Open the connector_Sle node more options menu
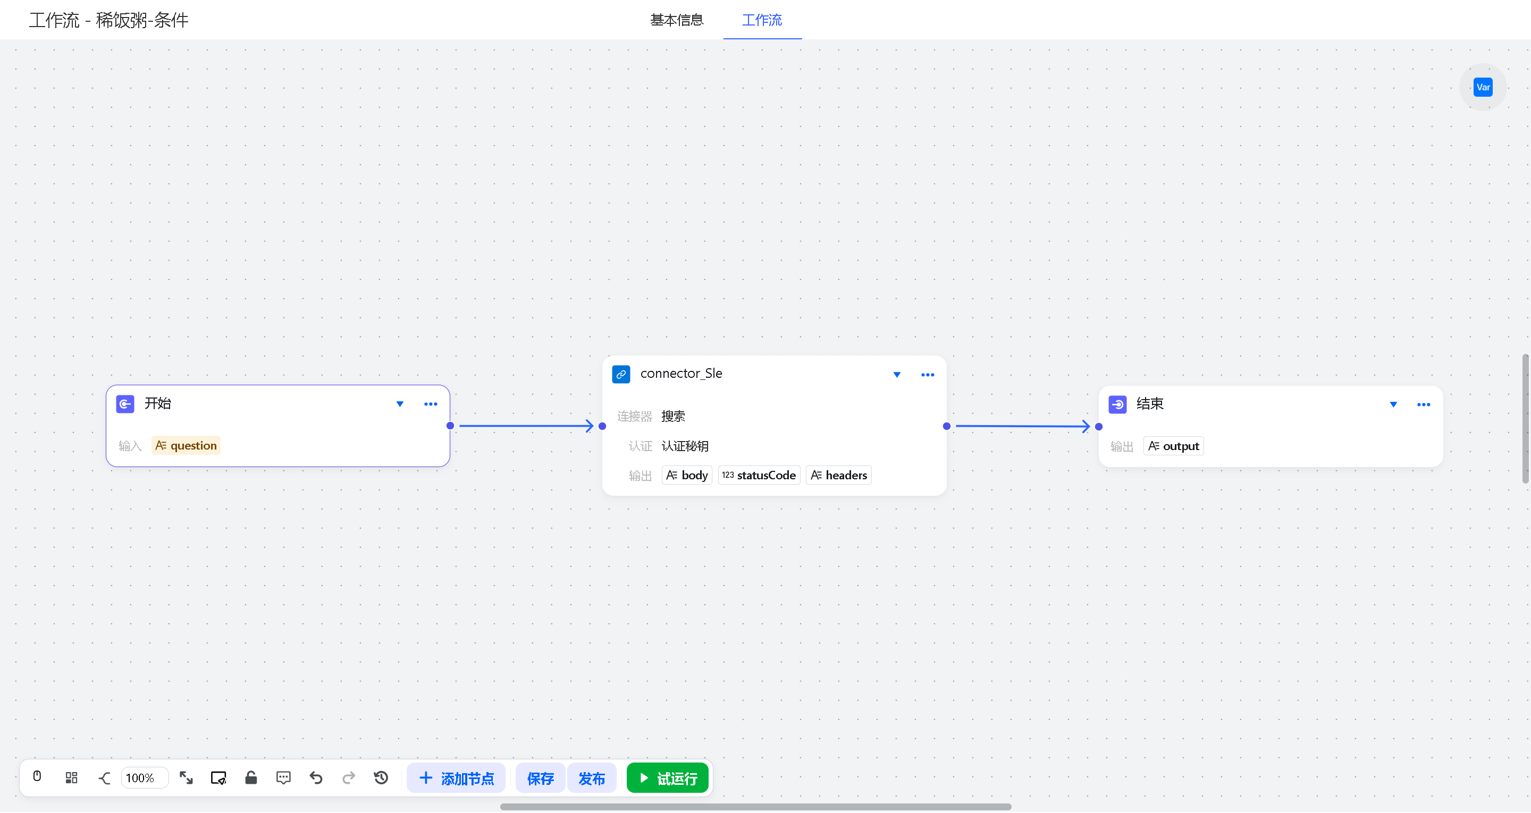 927,375
